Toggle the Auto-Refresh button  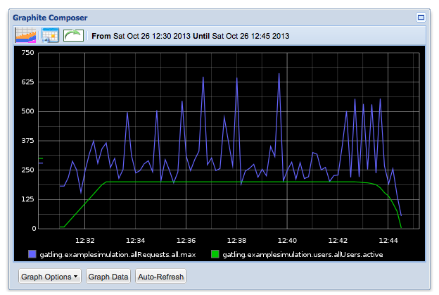[x=160, y=277]
